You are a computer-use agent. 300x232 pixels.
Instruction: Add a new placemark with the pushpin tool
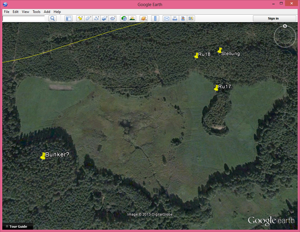[x=80, y=18]
